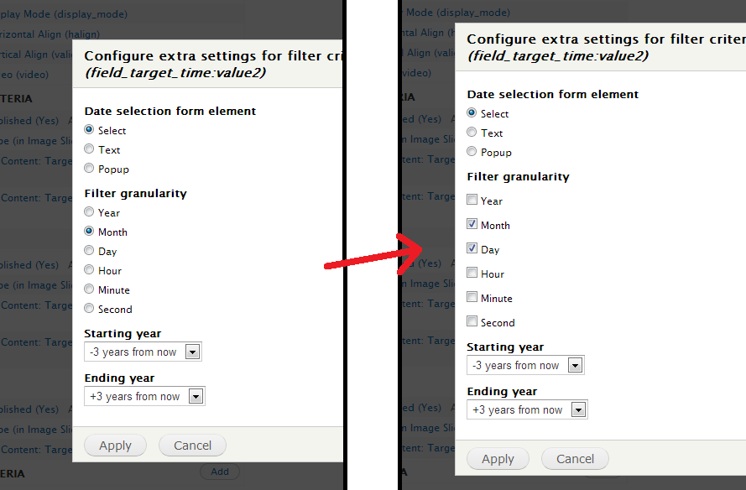Enable the Hour checkbox
Screen dimensions: 746x490
point(472,273)
